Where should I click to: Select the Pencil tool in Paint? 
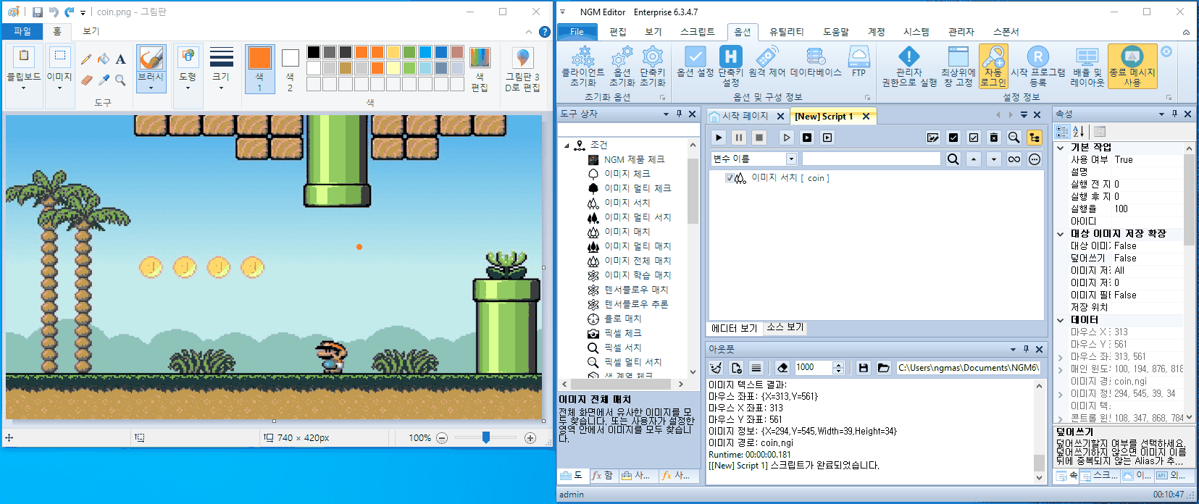86,59
